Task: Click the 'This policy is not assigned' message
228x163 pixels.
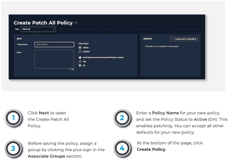Action: pyautogui.click(x=162, y=46)
